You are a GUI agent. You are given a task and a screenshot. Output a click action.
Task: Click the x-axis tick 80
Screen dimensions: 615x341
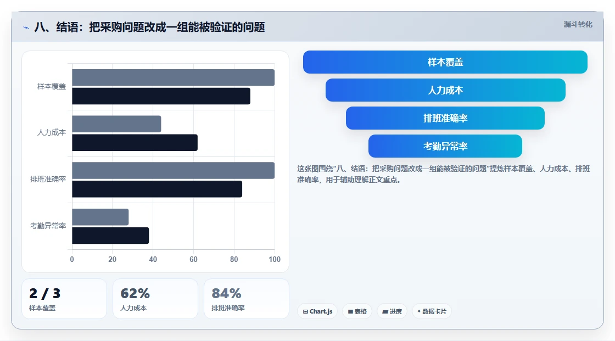pyautogui.click(x=234, y=259)
